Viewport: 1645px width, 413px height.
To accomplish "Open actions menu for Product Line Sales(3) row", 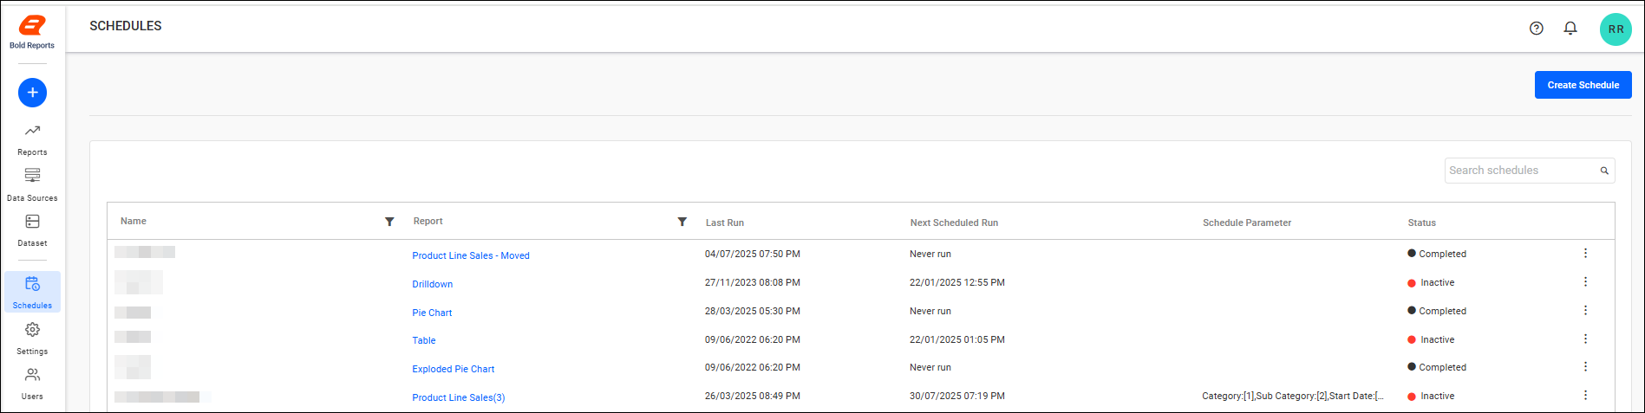I will pyautogui.click(x=1585, y=395).
